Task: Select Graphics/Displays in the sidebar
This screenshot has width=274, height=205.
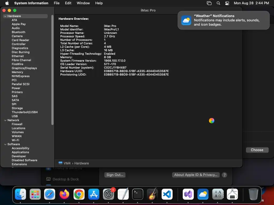Action: click(x=24, y=68)
